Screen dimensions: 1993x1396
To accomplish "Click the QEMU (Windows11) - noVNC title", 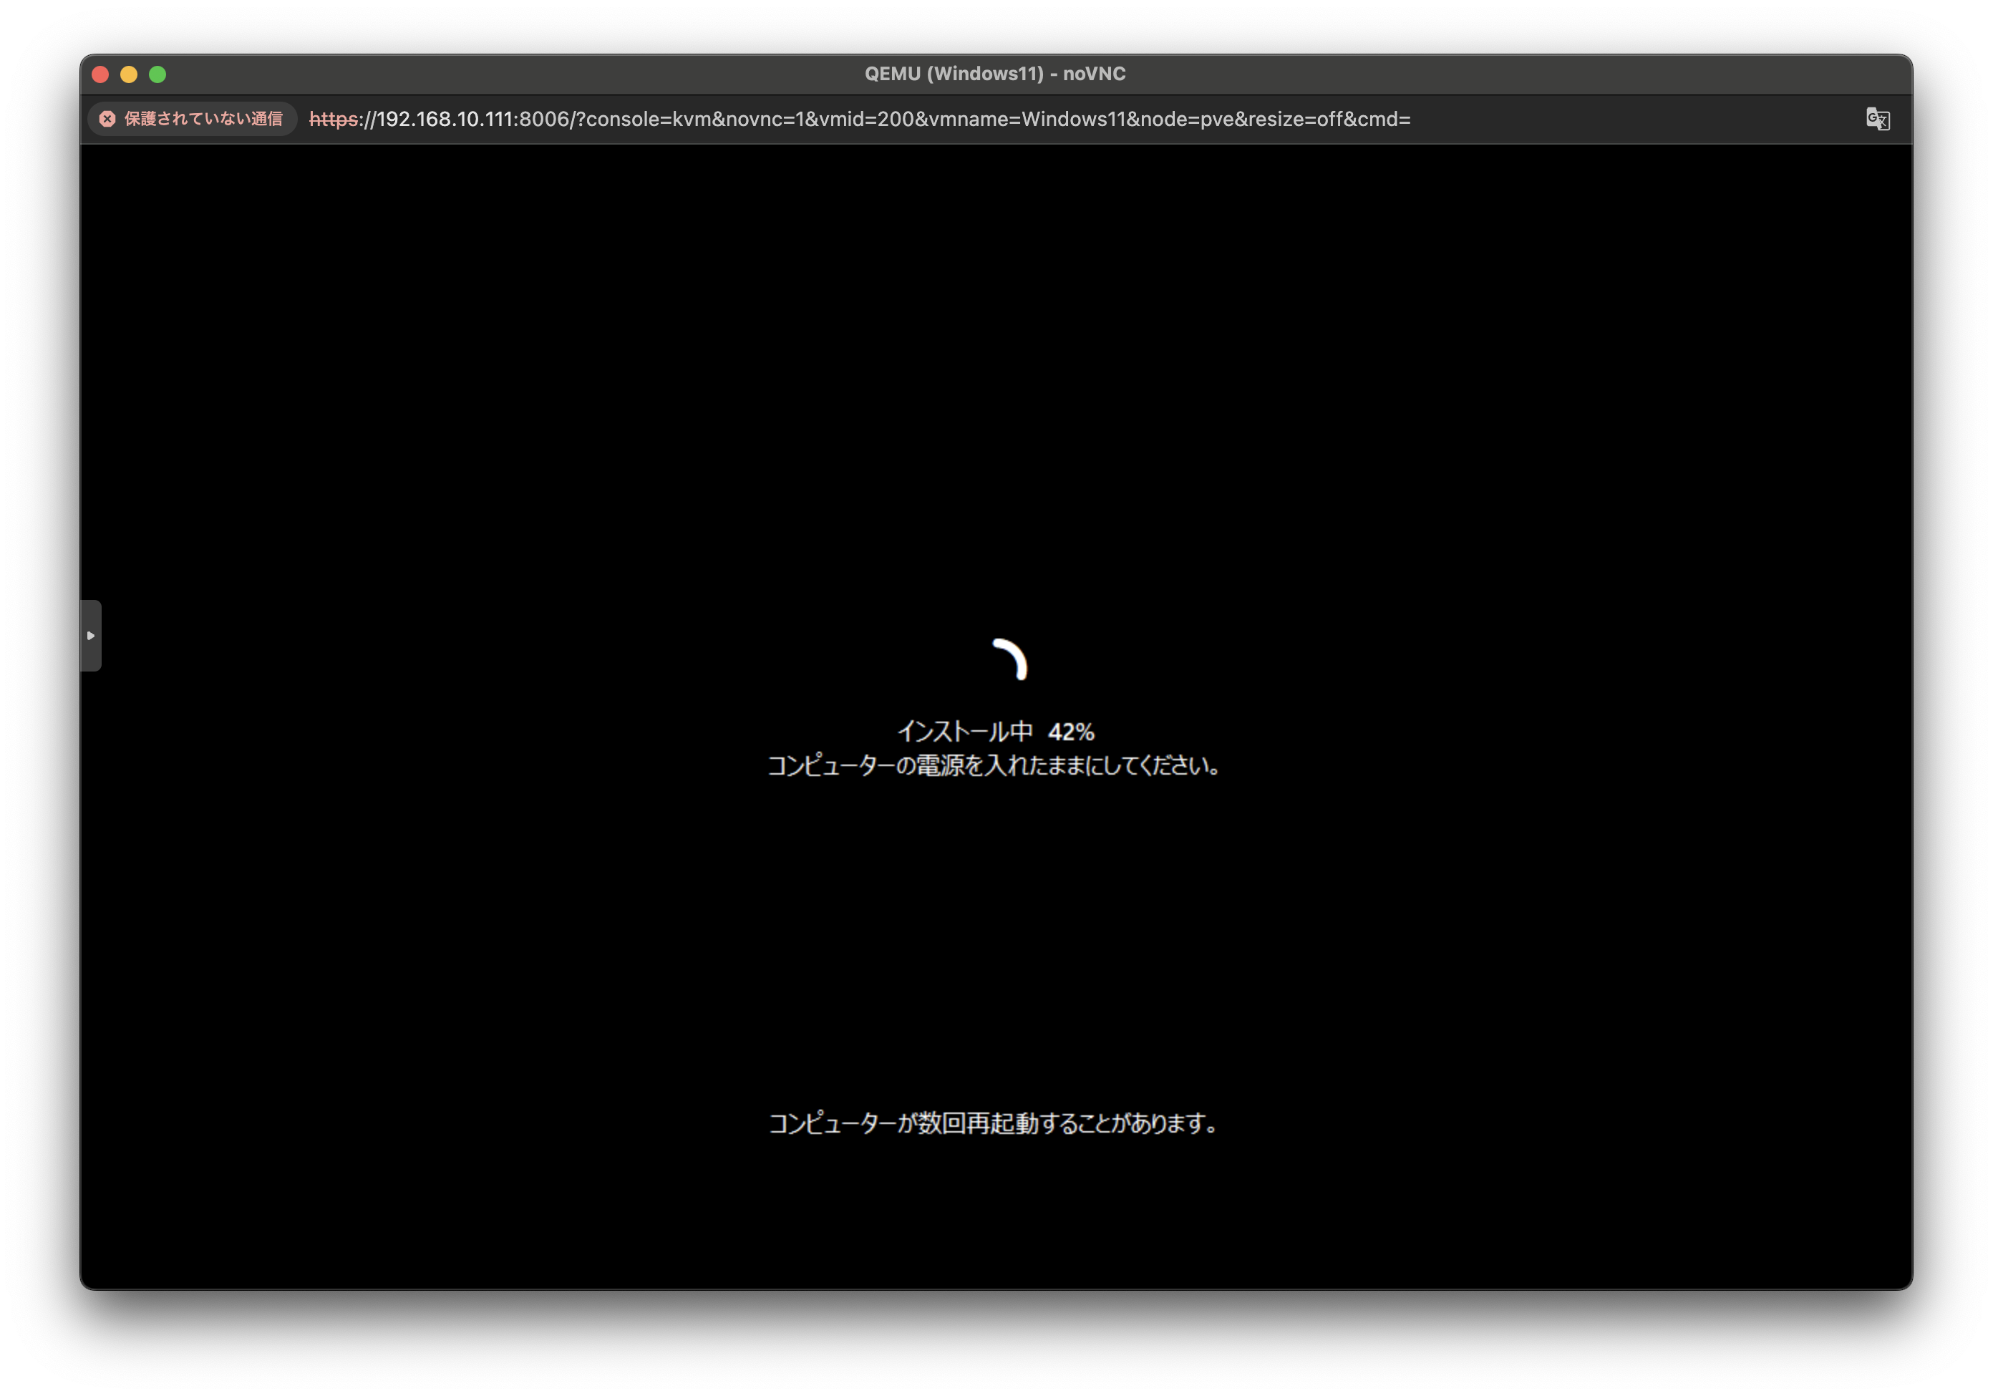I will pyautogui.click(x=995, y=74).
